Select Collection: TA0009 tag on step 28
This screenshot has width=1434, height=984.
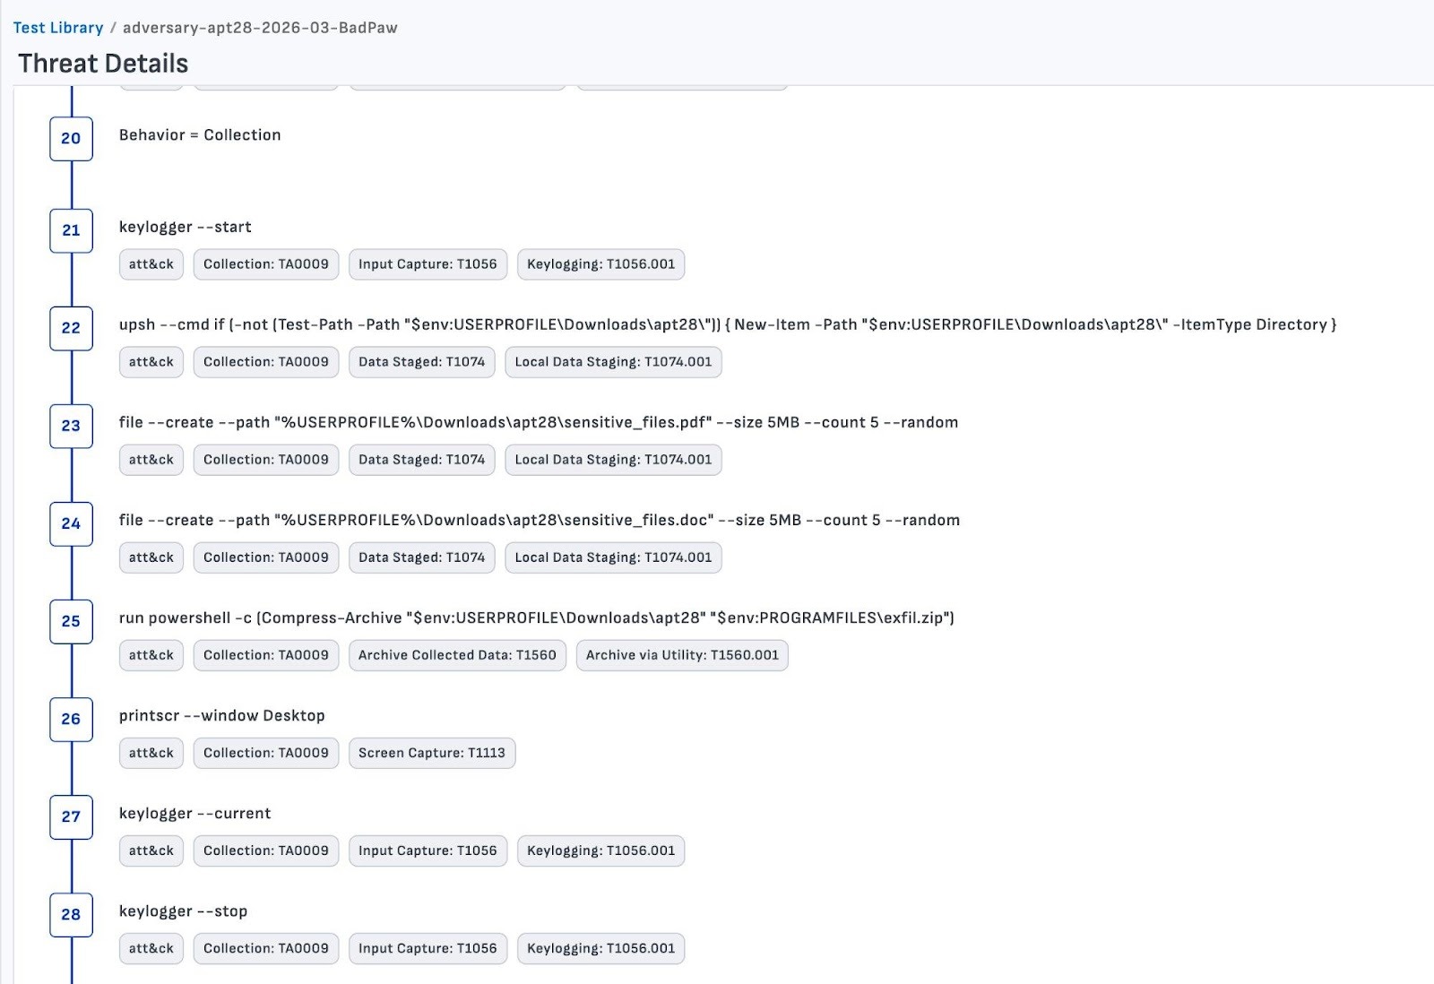266,948
